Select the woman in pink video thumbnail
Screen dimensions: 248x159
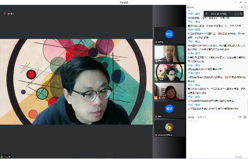point(169,91)
